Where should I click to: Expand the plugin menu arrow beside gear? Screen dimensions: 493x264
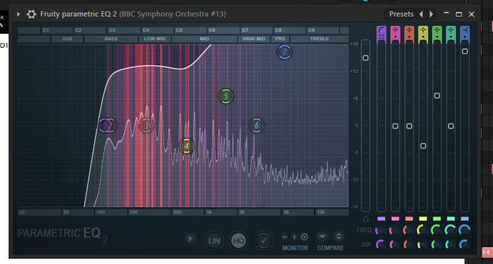[19, 14]
